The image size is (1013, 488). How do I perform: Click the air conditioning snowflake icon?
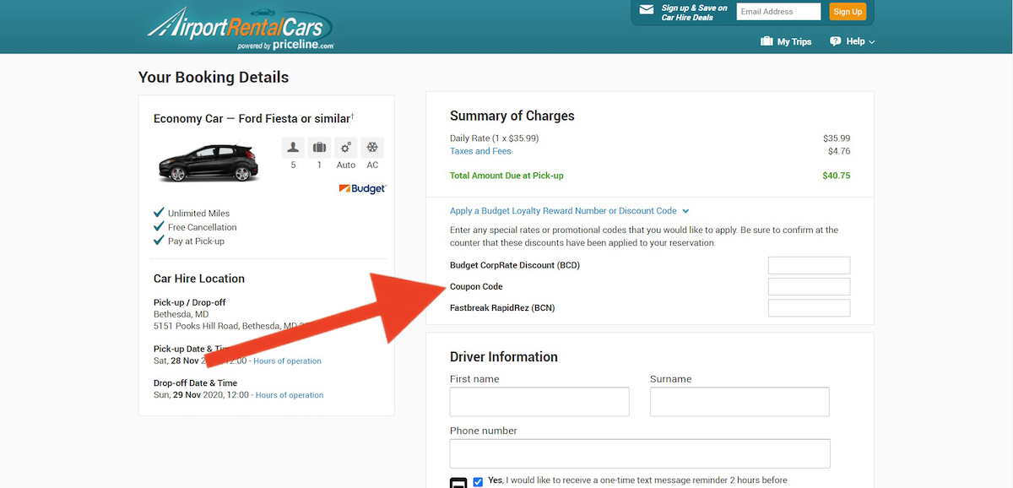372,148
